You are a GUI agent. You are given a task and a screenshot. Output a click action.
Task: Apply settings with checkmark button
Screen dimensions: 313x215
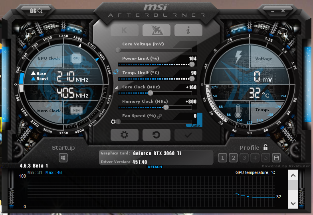[x=188, y=135]
